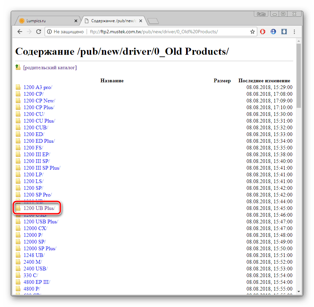Close the Lumpics.ru tab
Image resolution: width=314 pixels, height=307 pixels.
tap(76, 21)
